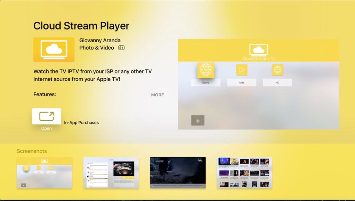Open third screenshot of dark video playback
This screenshot has width=355, height=201.
178,173
